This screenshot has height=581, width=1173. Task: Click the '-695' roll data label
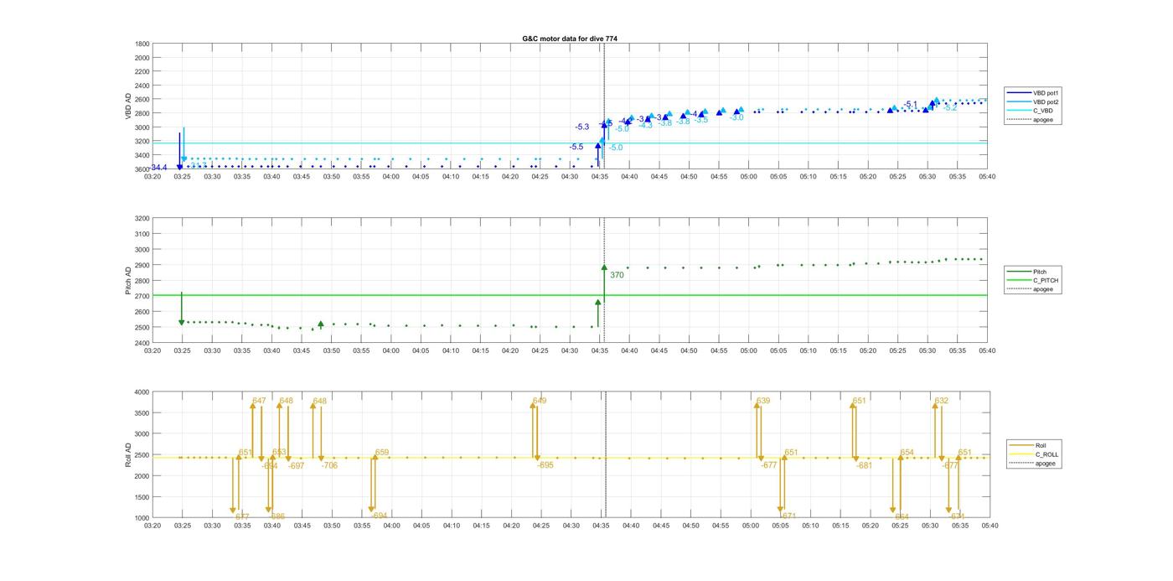click(x=545, y=465)
